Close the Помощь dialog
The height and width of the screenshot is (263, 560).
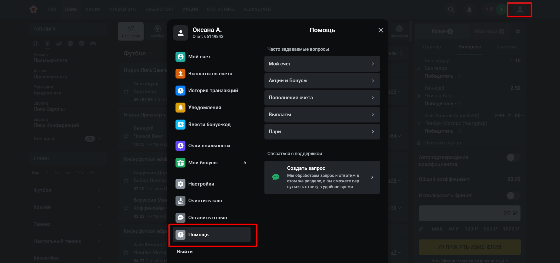pos(381,30)
